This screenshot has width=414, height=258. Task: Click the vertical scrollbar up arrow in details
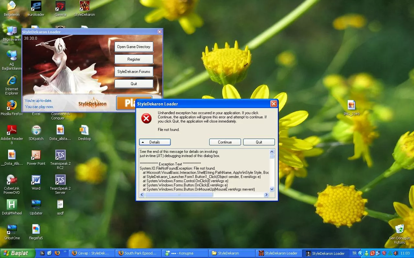pyautogui.click(x=272, y=151)
